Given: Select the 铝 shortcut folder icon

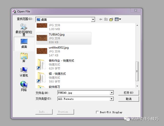Looking at the screenshot, I should pyautogui.click(x=41, y=77).
